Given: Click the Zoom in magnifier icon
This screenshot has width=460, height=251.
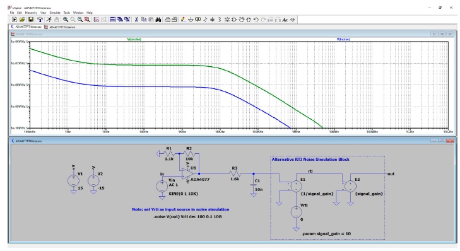Looking at the screenshot, I should tap(66, 20).
